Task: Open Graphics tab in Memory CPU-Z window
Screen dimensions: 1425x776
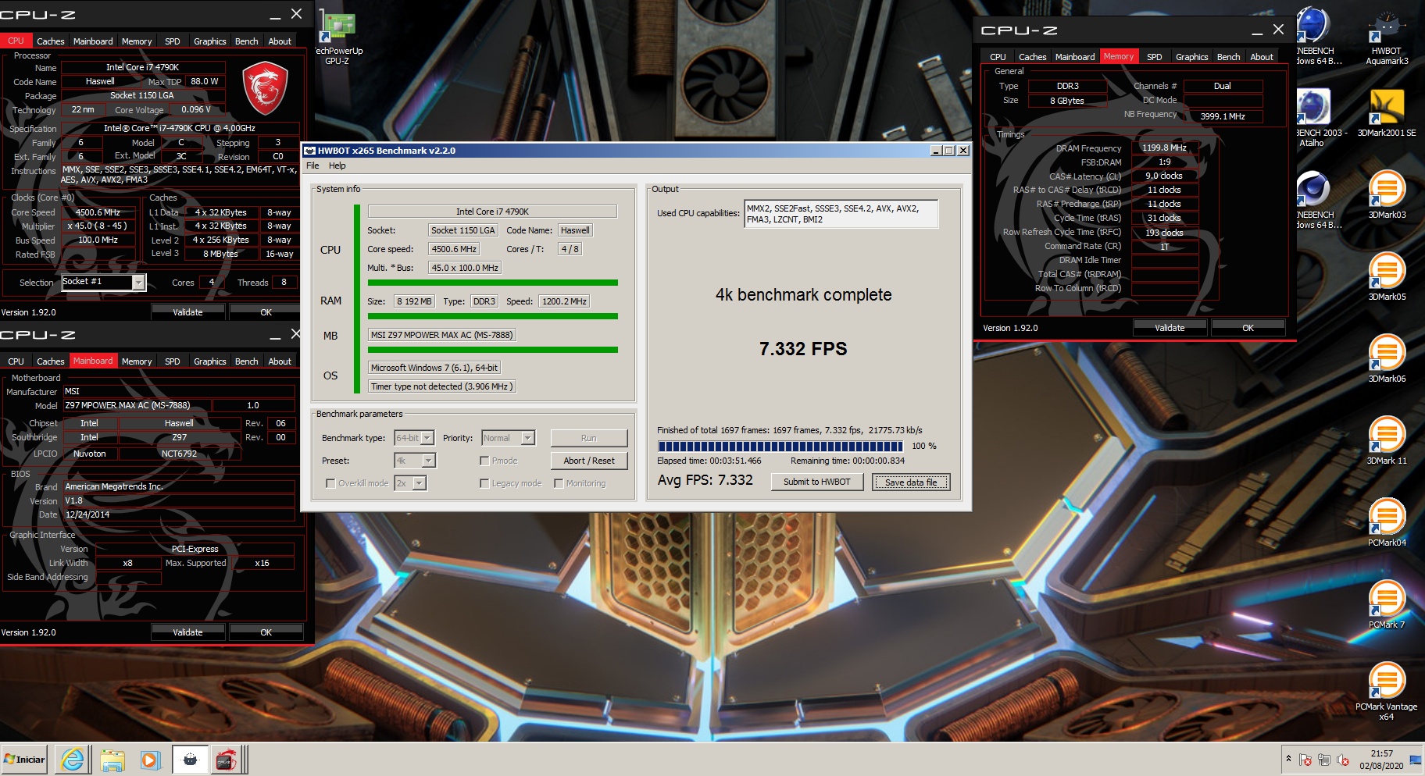Action: point(1191,57)
